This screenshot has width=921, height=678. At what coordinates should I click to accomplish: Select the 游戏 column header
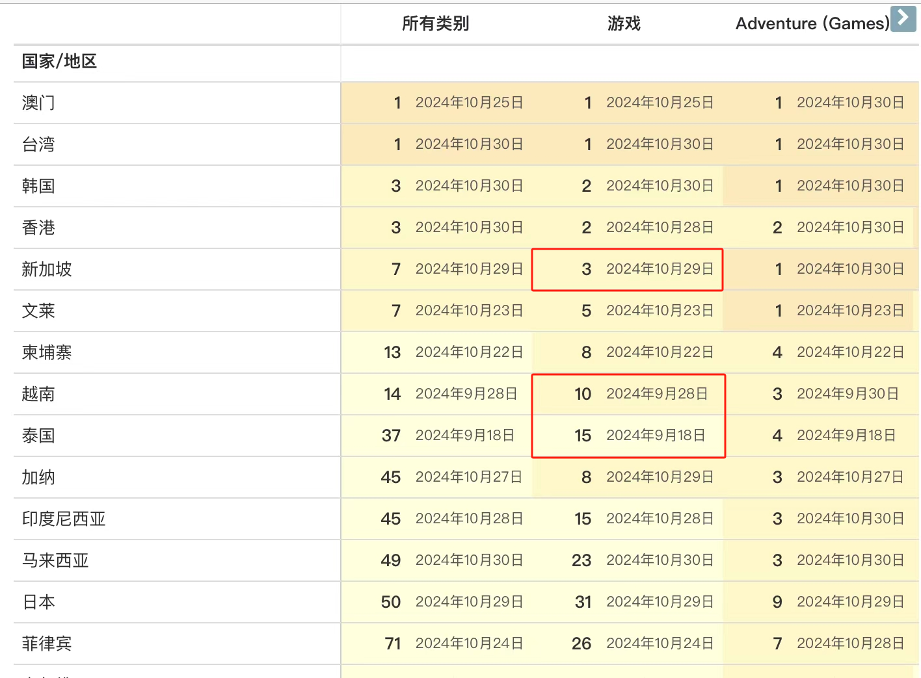tap(624, 23)
